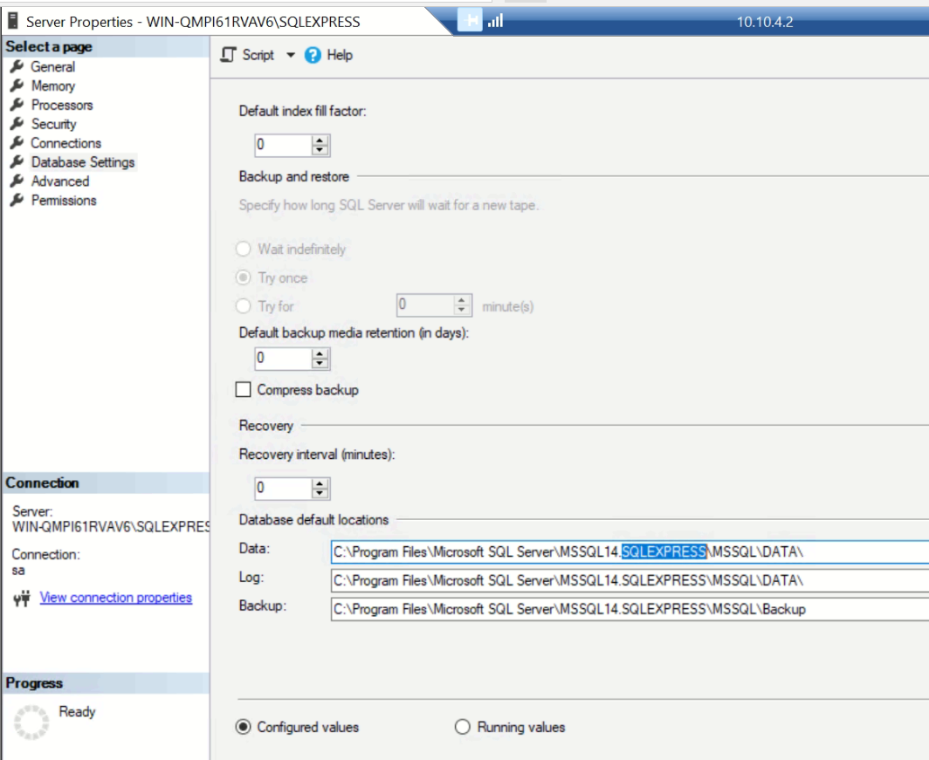Decrease the backup media retention days
Viewport: 929px width, 760px height.
[320, 364]
